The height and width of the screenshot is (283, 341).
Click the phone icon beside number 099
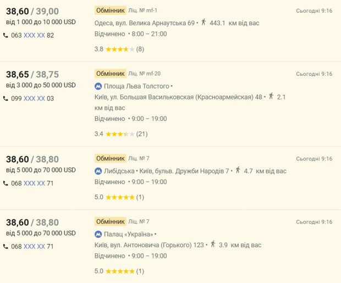tap(6, 98)
